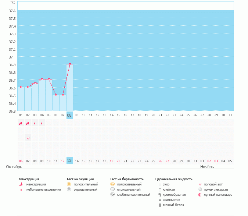Click the menstruation icon on cycle day 01
The width and height of the screenshot is (248, 216).
pos(21,124)
